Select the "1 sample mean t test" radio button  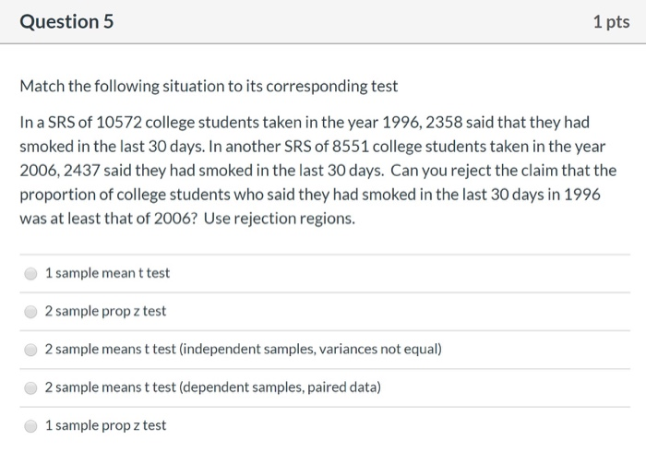point(31,273)
